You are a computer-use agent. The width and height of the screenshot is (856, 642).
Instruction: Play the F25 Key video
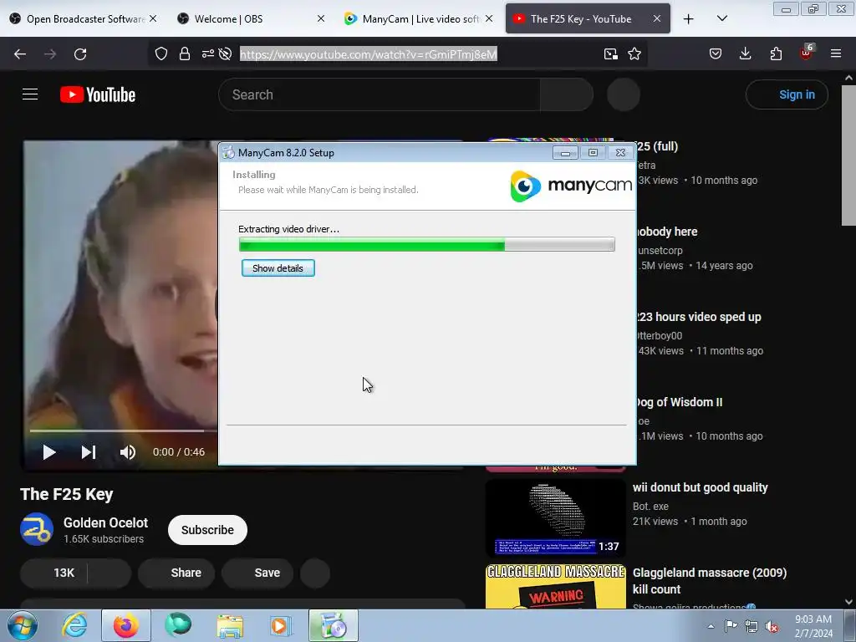tap(49, 452)
